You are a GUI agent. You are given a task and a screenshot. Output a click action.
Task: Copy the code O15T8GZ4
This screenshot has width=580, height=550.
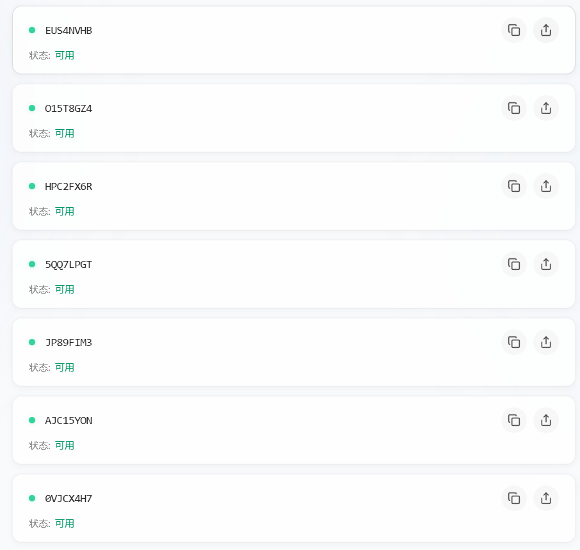click(x=513, y=108)
